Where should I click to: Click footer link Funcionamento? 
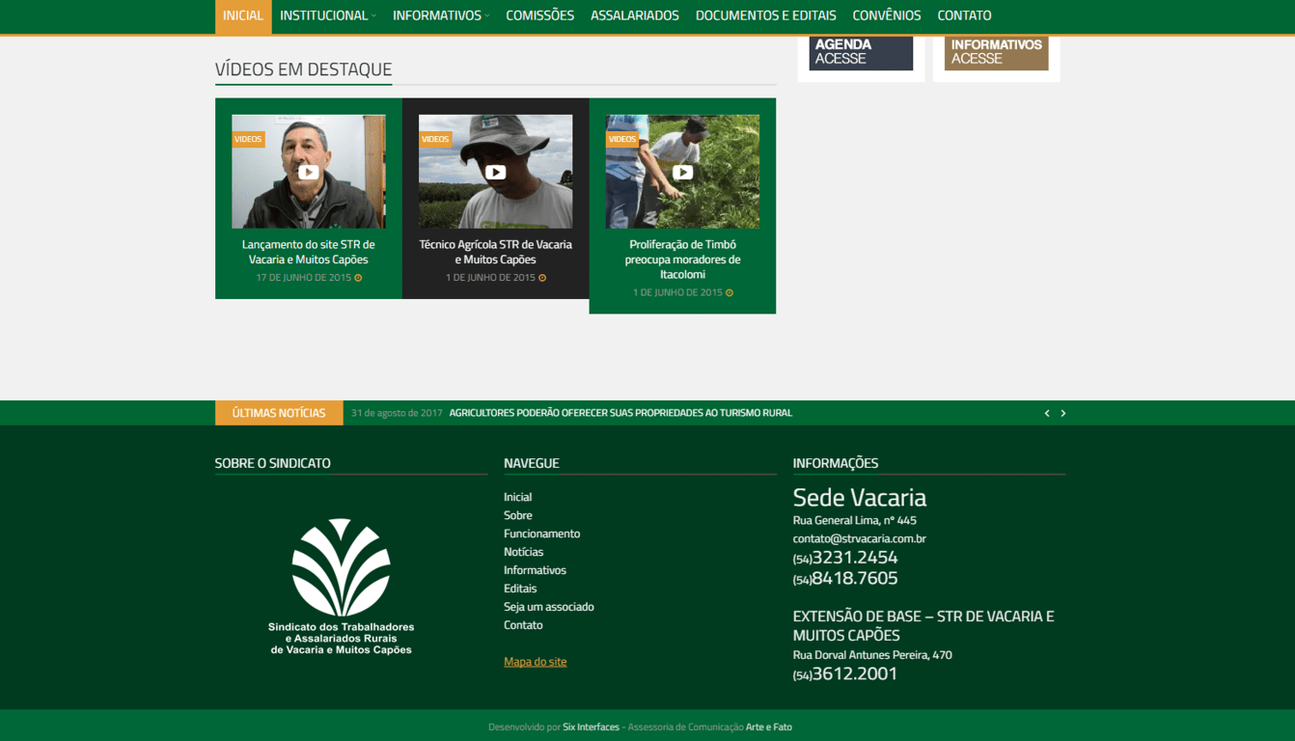pyautogui.click(x=541, y=534)
